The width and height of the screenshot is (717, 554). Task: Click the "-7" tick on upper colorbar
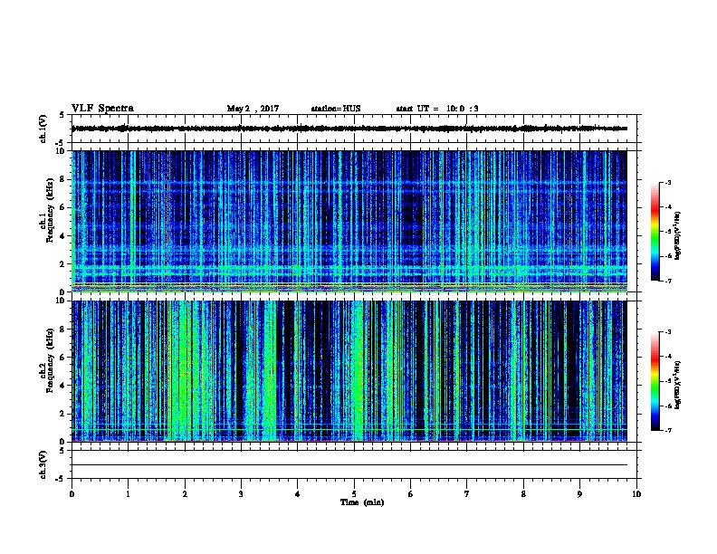pos(667,281)
